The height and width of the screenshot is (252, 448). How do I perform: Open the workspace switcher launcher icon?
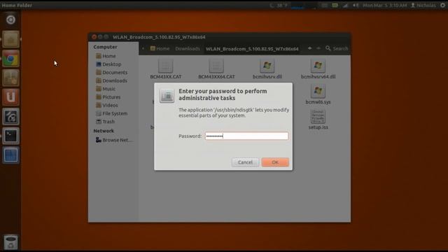tap(11, 155)
